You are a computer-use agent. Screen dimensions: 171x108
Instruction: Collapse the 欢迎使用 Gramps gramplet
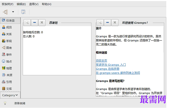[x=108, y=23]
